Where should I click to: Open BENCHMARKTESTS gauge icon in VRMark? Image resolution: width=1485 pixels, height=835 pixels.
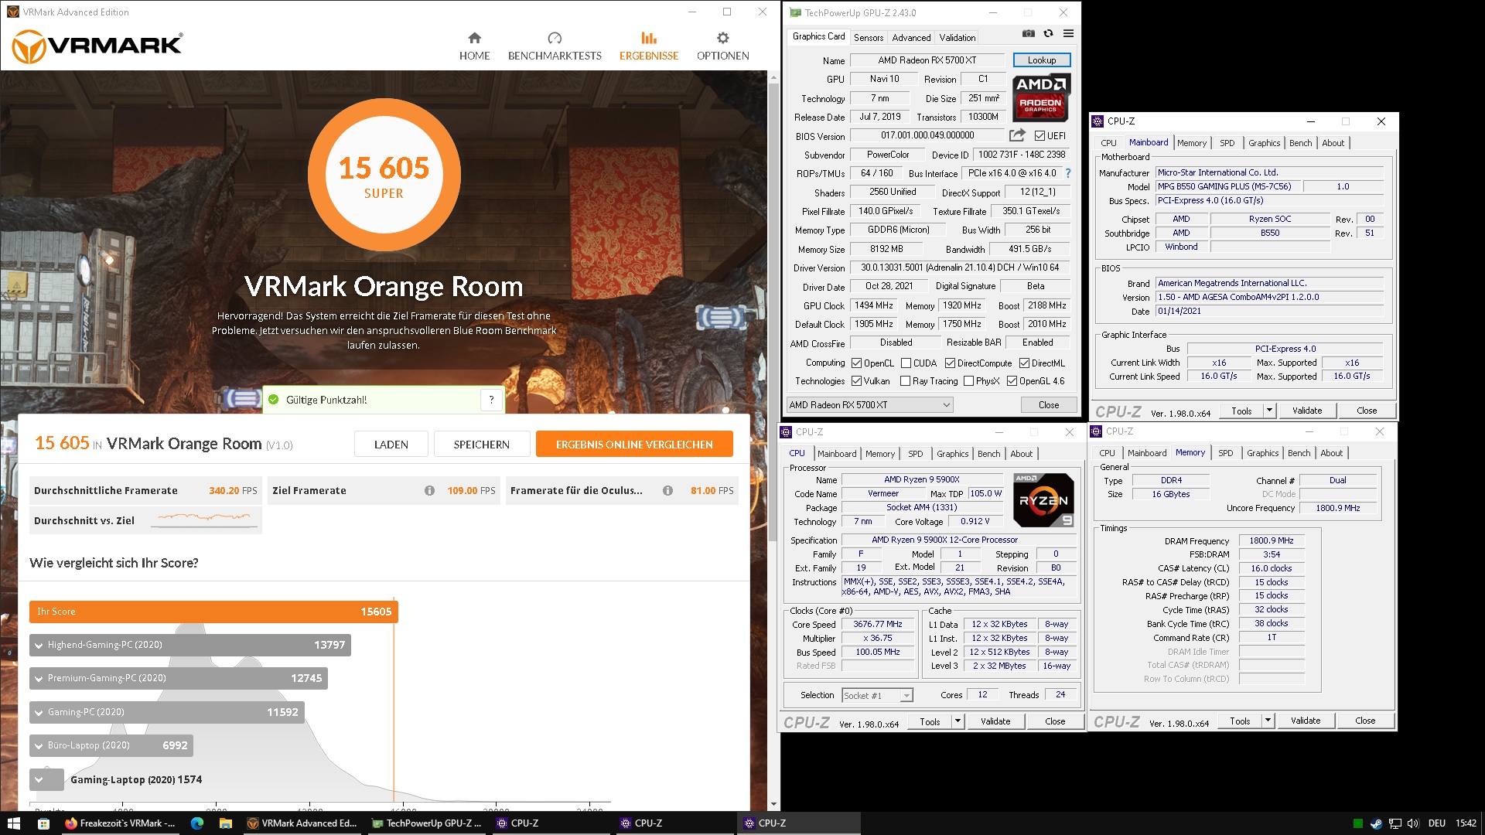tap(555, 38)
